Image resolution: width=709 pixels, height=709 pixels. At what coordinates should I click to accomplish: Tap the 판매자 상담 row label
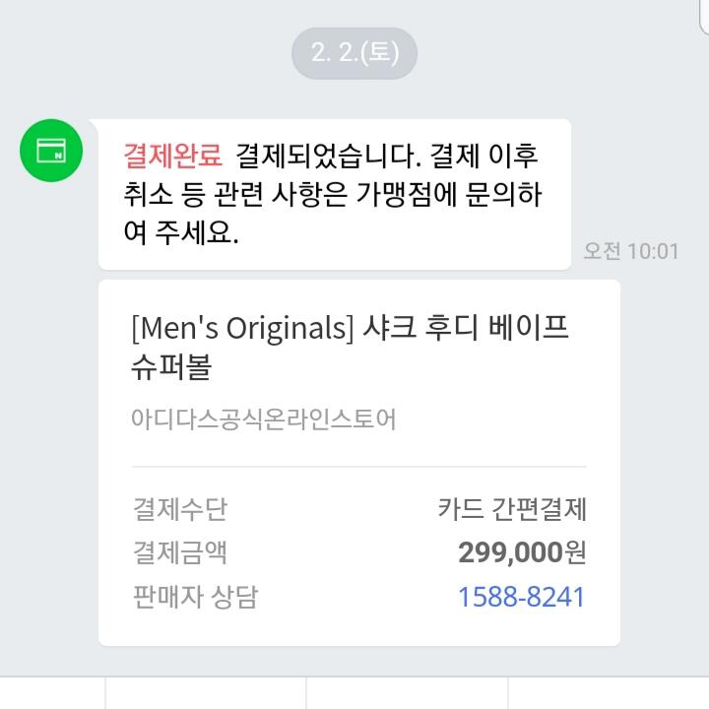[x=194, y=597]
